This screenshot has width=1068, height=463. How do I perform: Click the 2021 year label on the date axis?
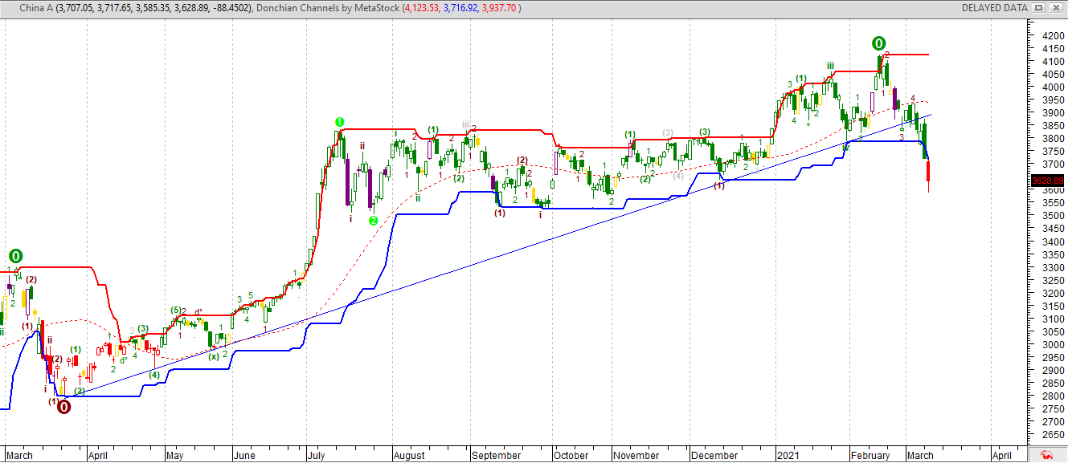click(x=789, y=455)
